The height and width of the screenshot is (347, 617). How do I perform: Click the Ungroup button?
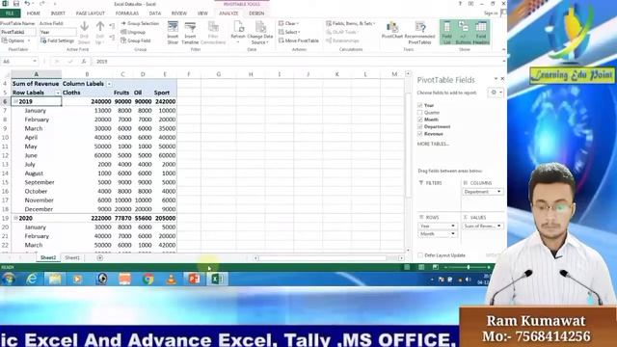point(133,32)
